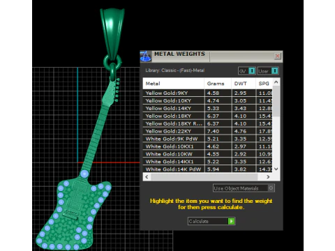Click the 2.95 DWT value
The image size is (335, 251).
point(240,93)
